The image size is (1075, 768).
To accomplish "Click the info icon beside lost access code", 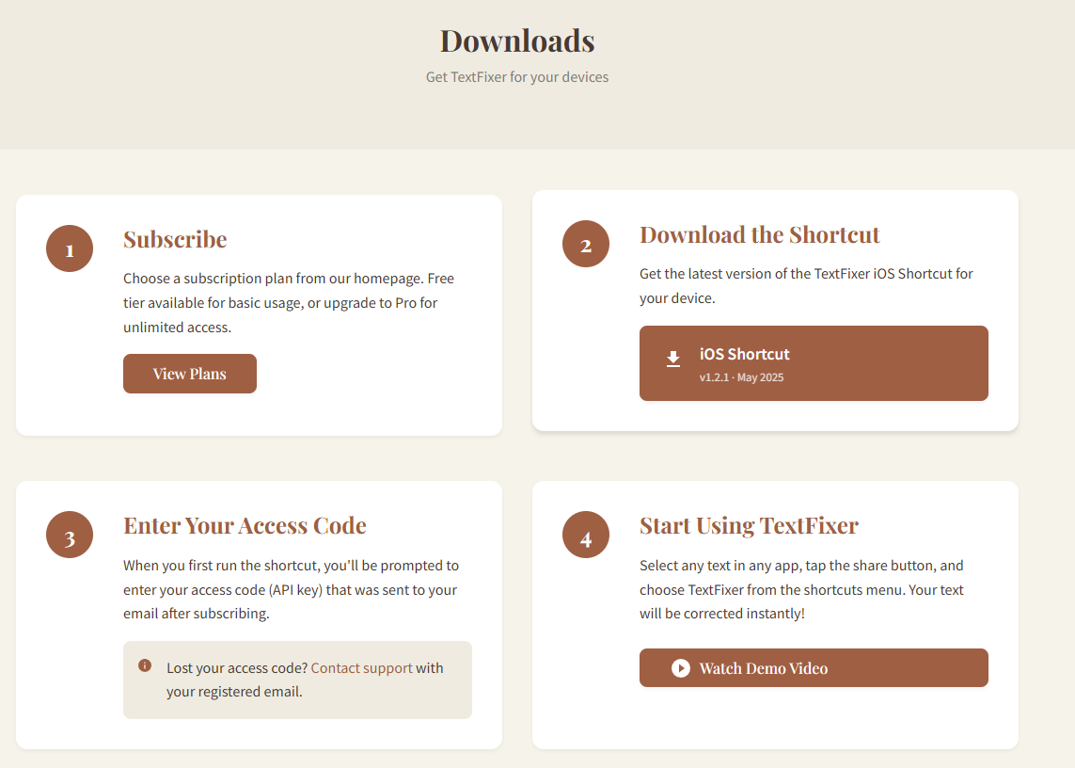I will pyautogui.click(x=145, y=665).
